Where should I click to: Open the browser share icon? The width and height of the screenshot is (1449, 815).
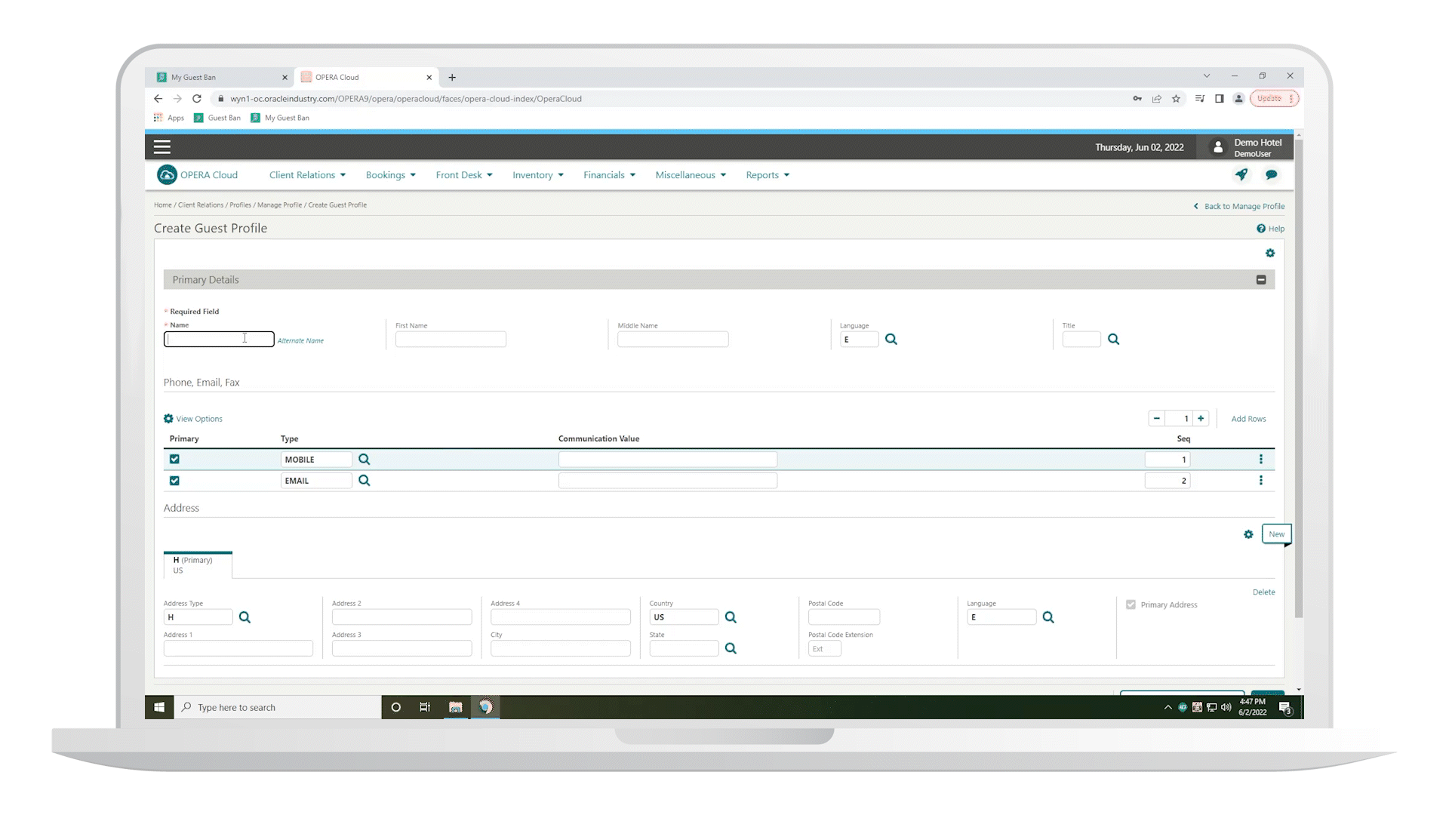point(1156,99)
